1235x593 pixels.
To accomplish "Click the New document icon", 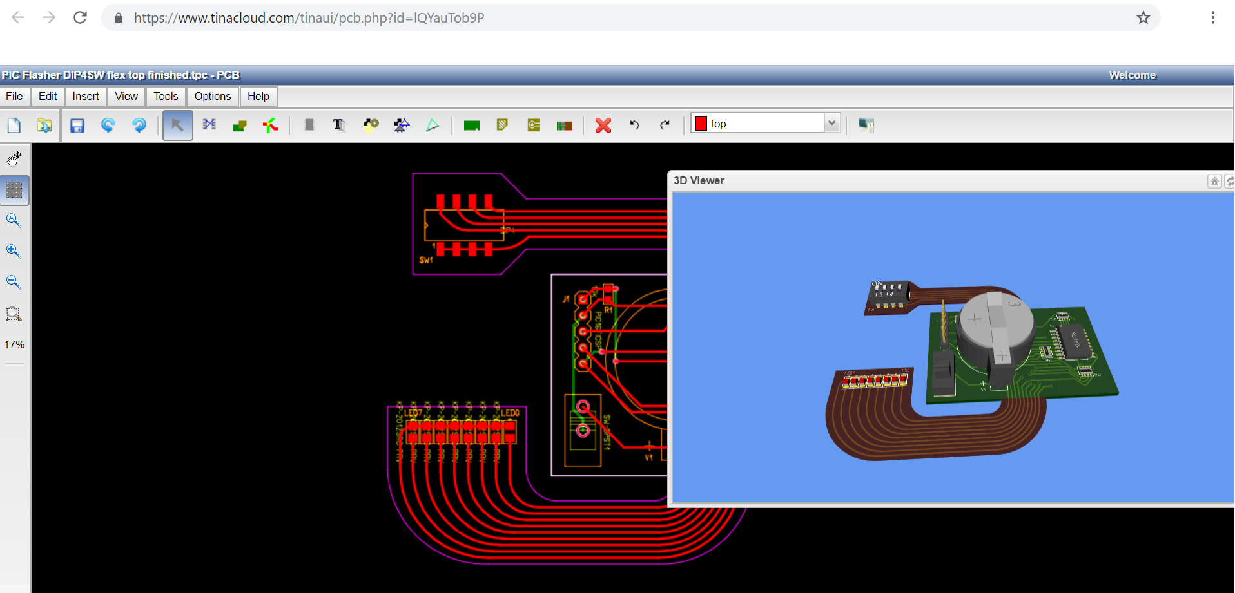I will click(14, 126).
